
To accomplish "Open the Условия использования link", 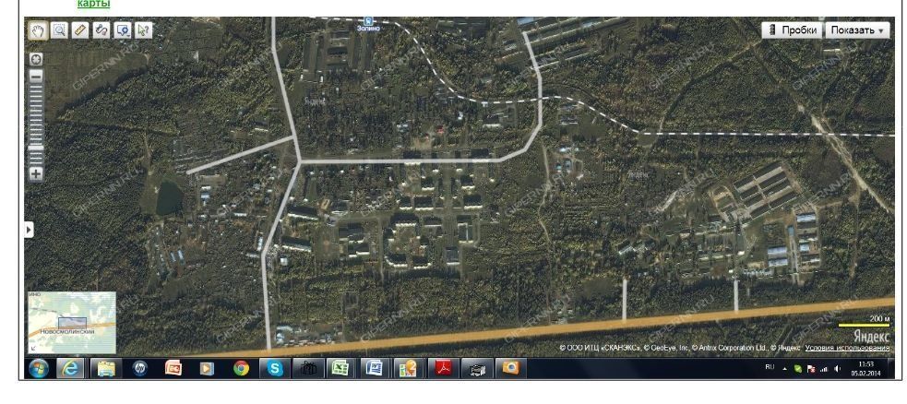I will pos(847,348).
